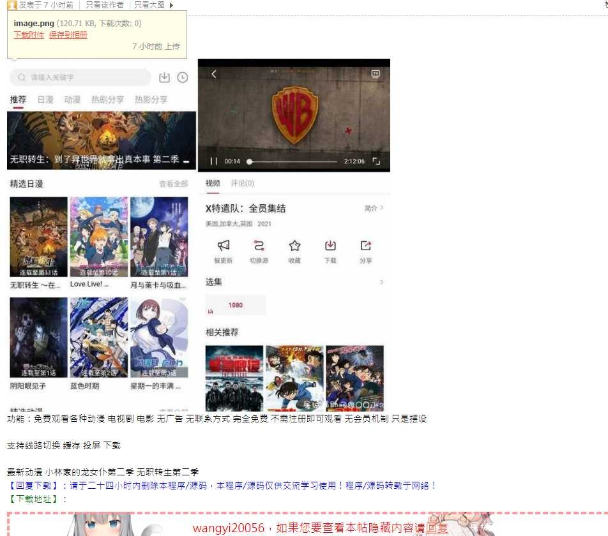This screenshot has height=536, width=608.
Task: Open the 月与莱卡与吸血.. thumbnail
Action: pyautogui.click(x=159, y=237)
